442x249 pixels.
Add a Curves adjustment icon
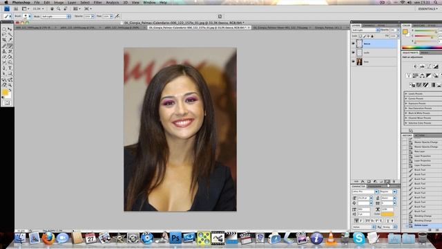coord(429,66)
